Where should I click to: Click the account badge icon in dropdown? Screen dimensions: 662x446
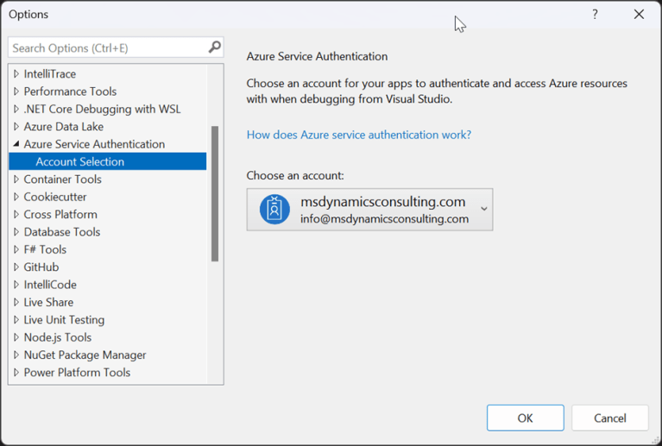(274, 210)
